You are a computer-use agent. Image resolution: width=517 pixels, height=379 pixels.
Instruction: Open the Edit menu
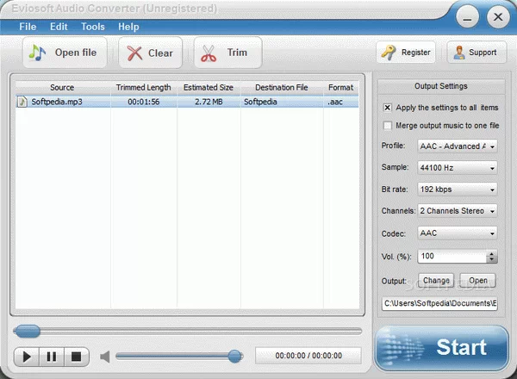tap(59, 27)
